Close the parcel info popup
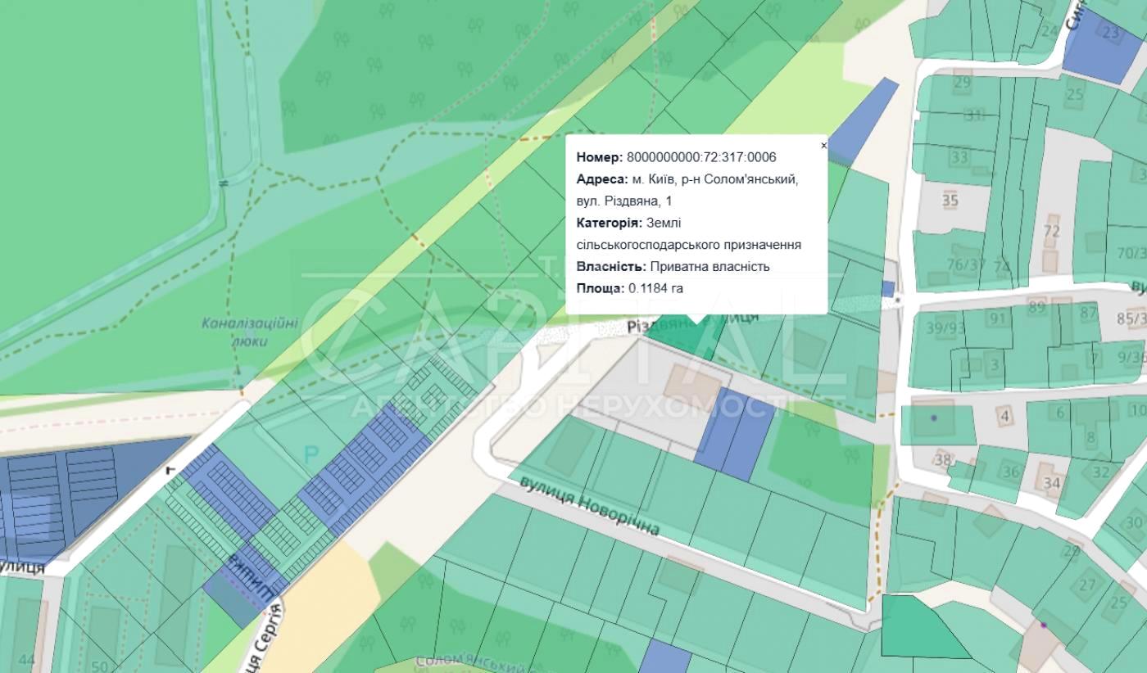Image resolution: width=1147 pixels, height=673 pixels. (x=823, y=146)
